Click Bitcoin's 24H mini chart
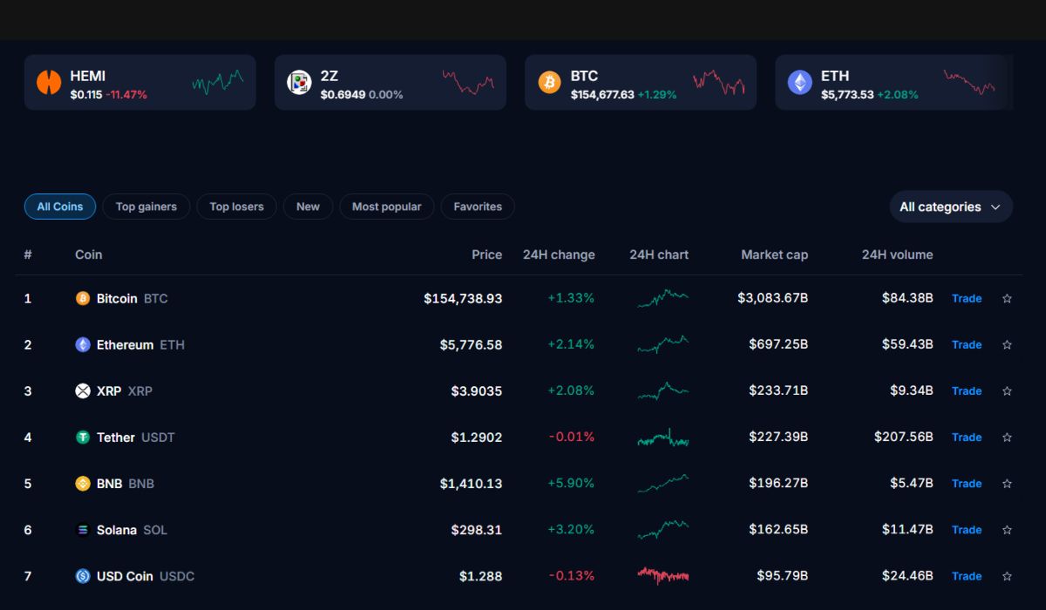The width and height of the screenshot is (1046, 610). 661,298
